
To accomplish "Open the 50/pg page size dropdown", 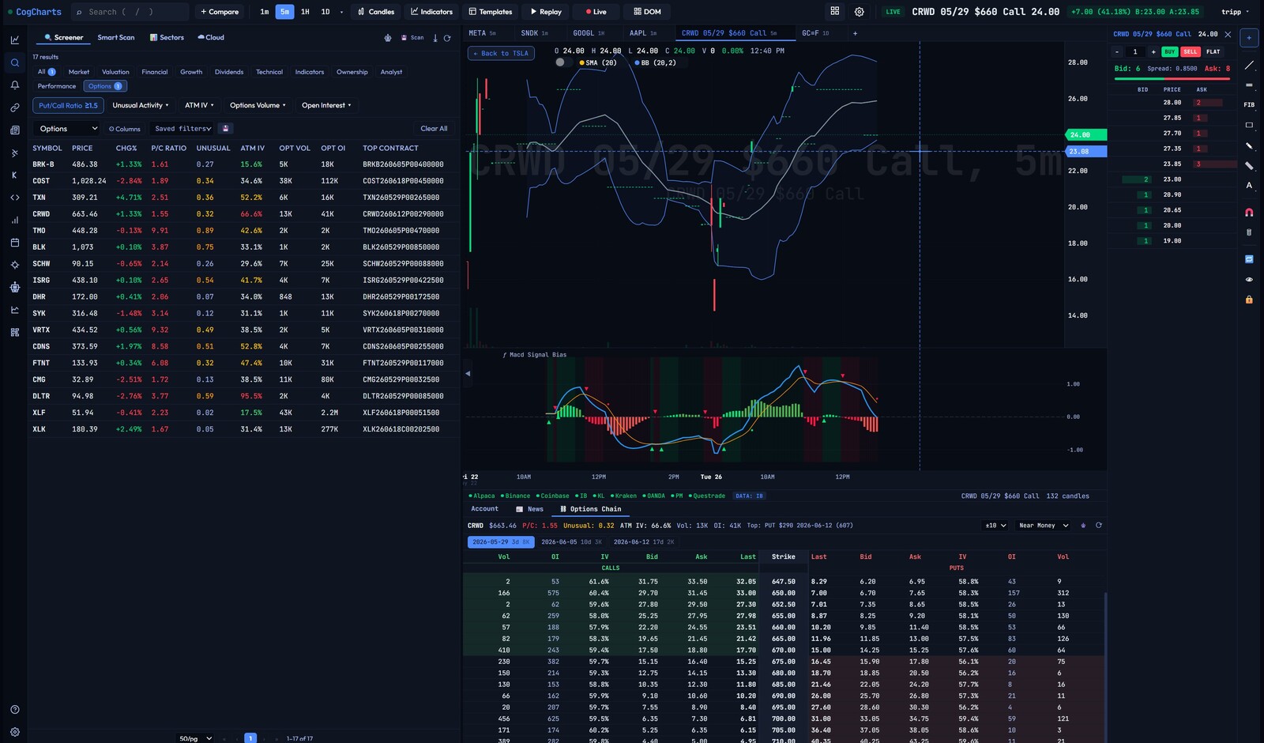I will 196,738.
